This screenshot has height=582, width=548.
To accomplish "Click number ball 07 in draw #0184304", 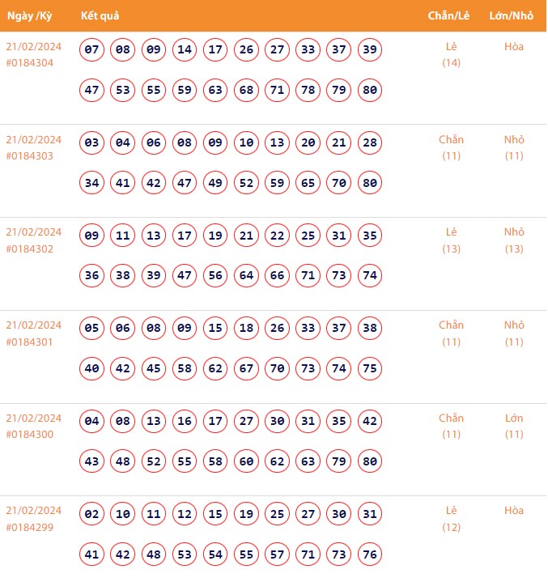I will 92,50.
